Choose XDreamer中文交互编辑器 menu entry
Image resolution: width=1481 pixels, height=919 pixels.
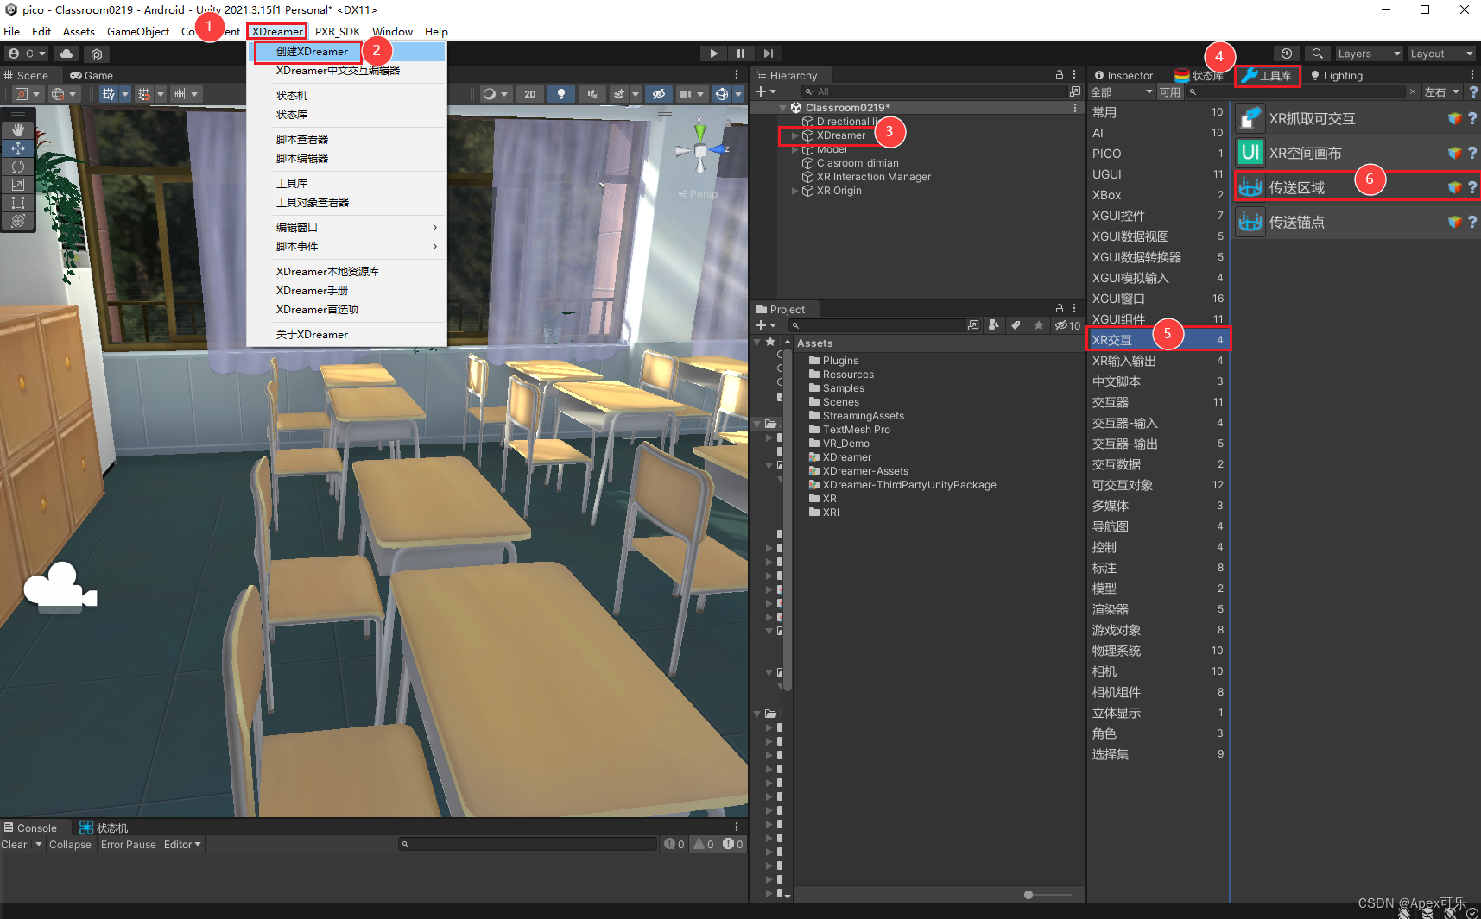(347, 71)
